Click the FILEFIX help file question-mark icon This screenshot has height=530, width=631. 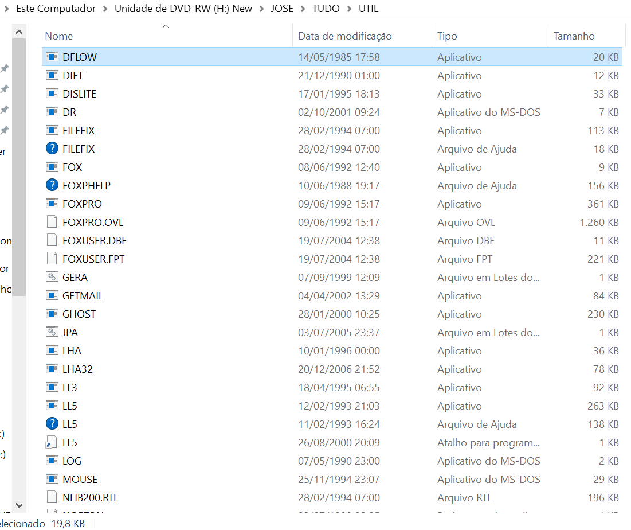tap(52, 149)
